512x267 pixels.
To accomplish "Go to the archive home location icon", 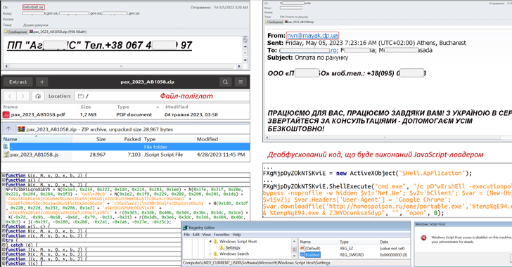I will click(x=38, y=96).
